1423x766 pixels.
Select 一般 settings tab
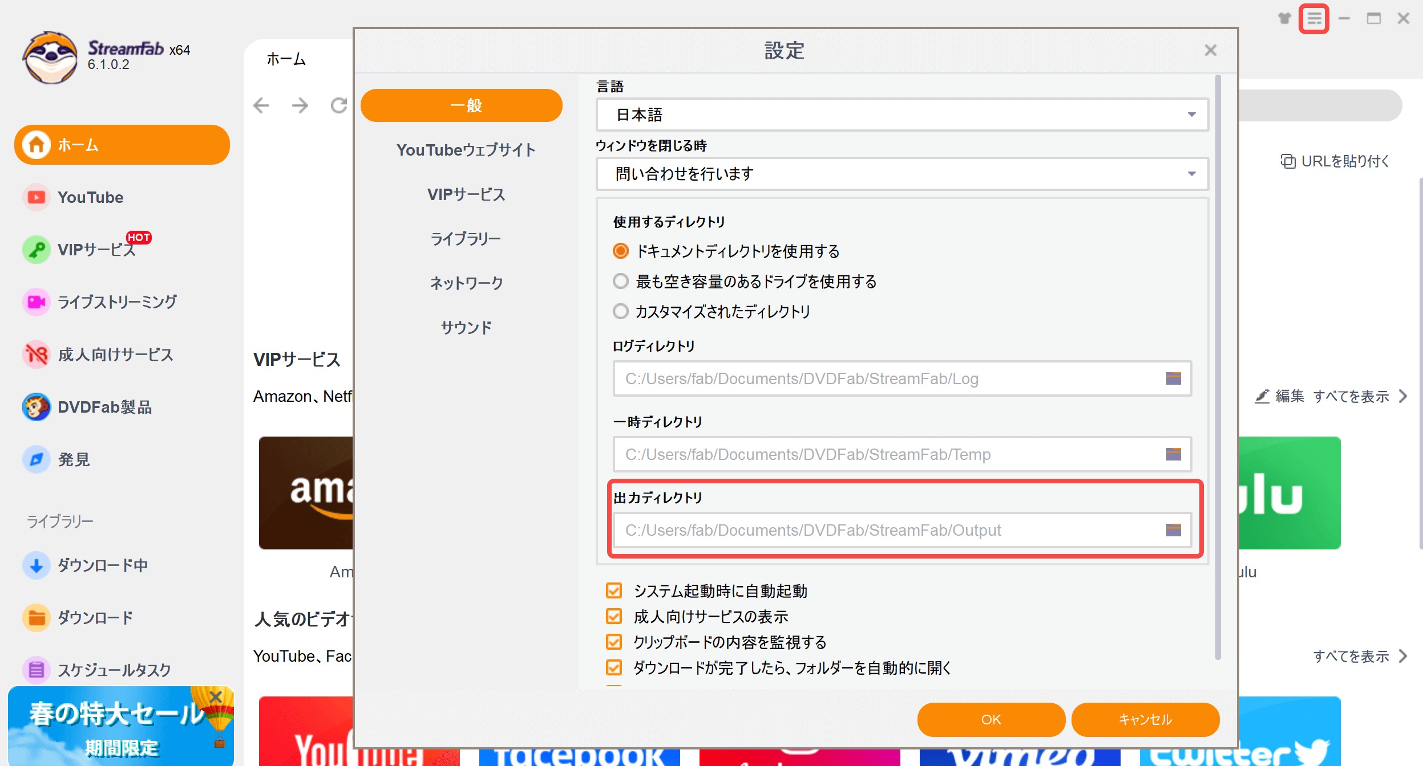pyautogui.click(x=462, y=105)
